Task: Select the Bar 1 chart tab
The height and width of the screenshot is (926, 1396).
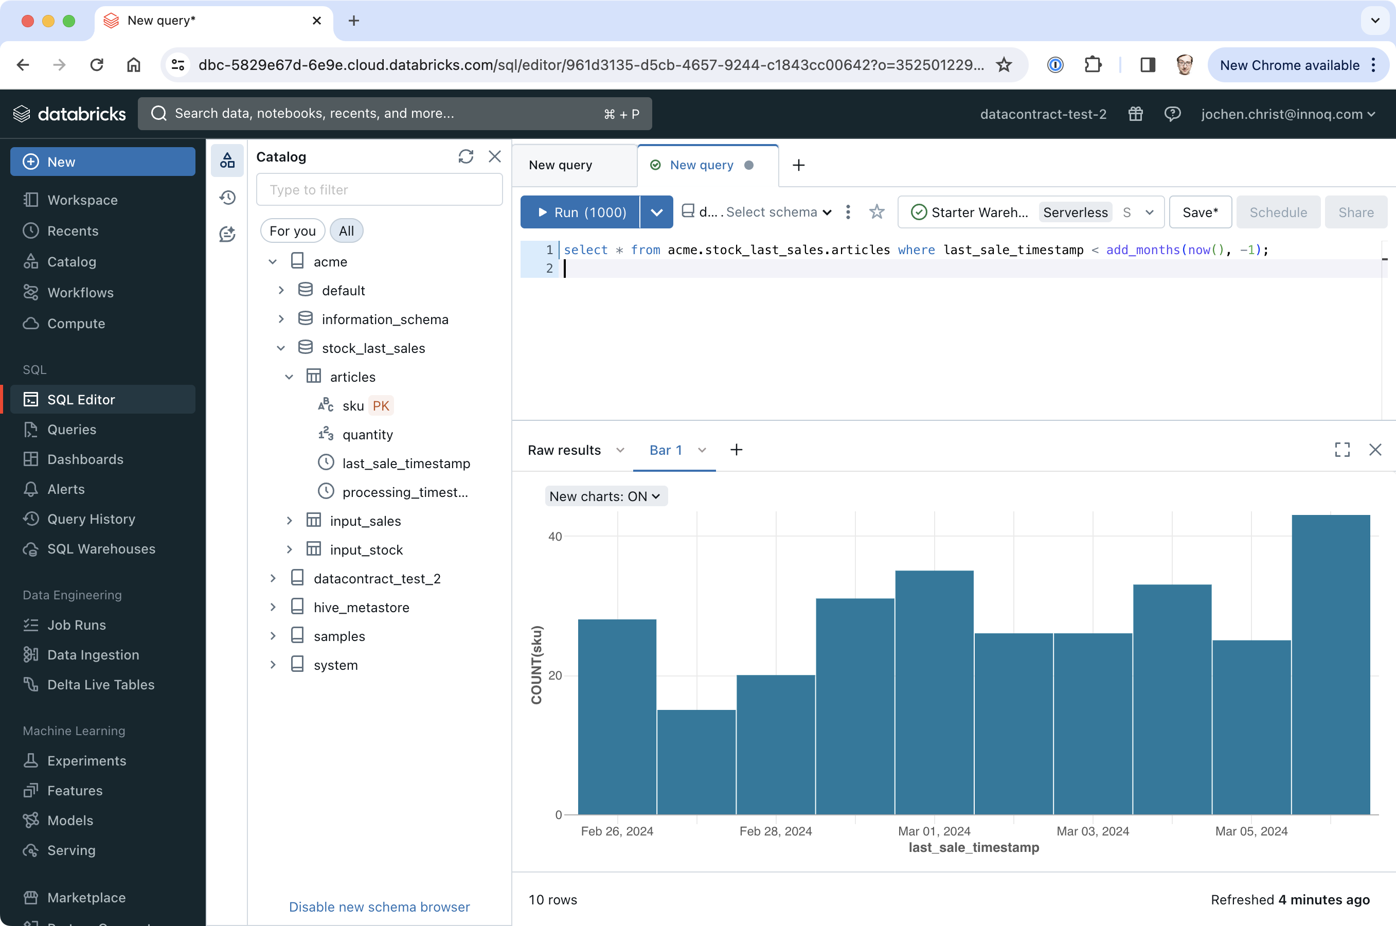Action: point(666,450)
